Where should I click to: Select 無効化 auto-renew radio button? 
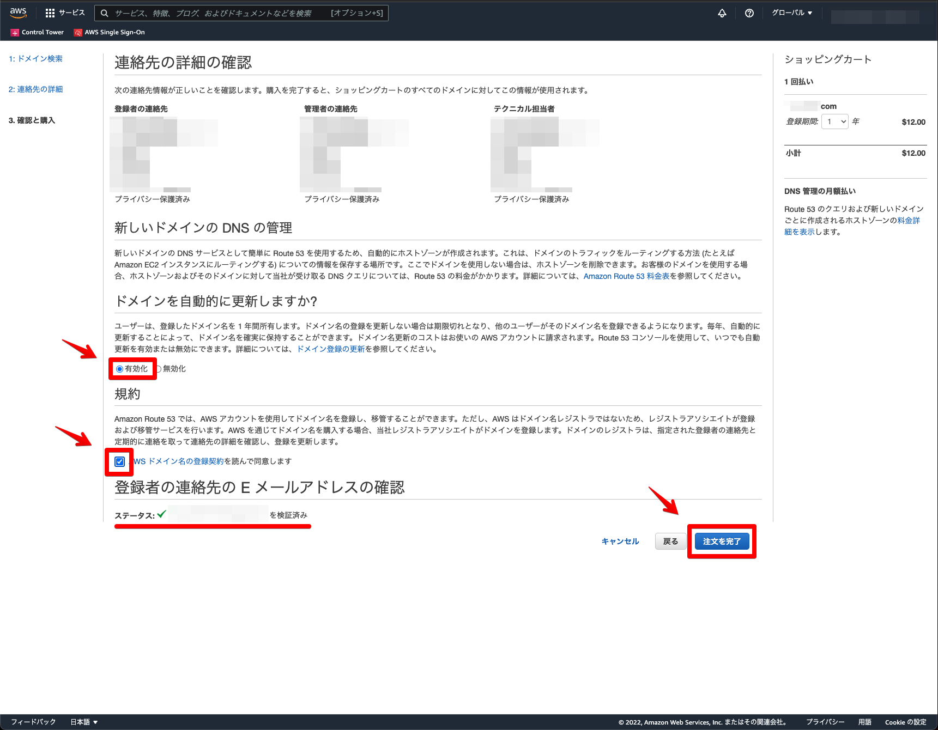coord(159,369)
